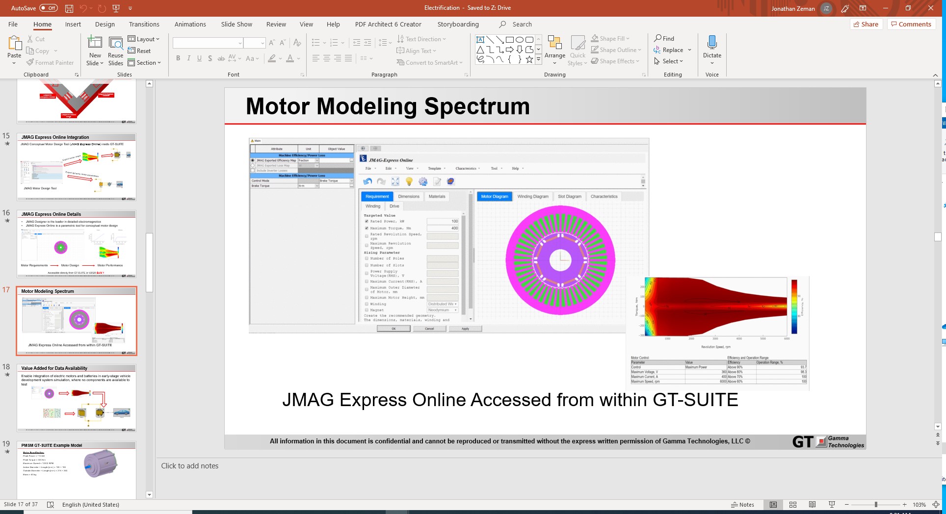Click the Reset slide button
This screenshot has width=946, height=514.
tap(139, 51)
